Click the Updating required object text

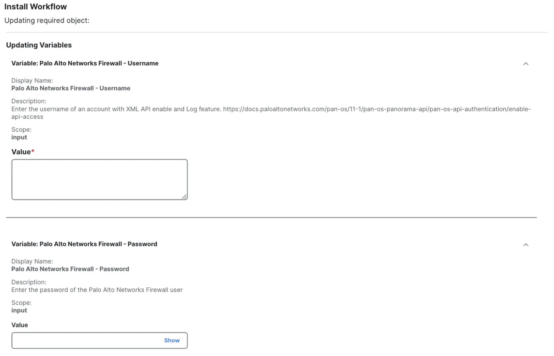[x=47, y=20]
